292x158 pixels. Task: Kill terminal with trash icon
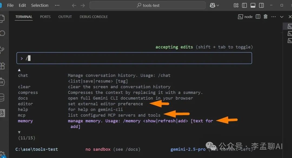click(266, 17)
